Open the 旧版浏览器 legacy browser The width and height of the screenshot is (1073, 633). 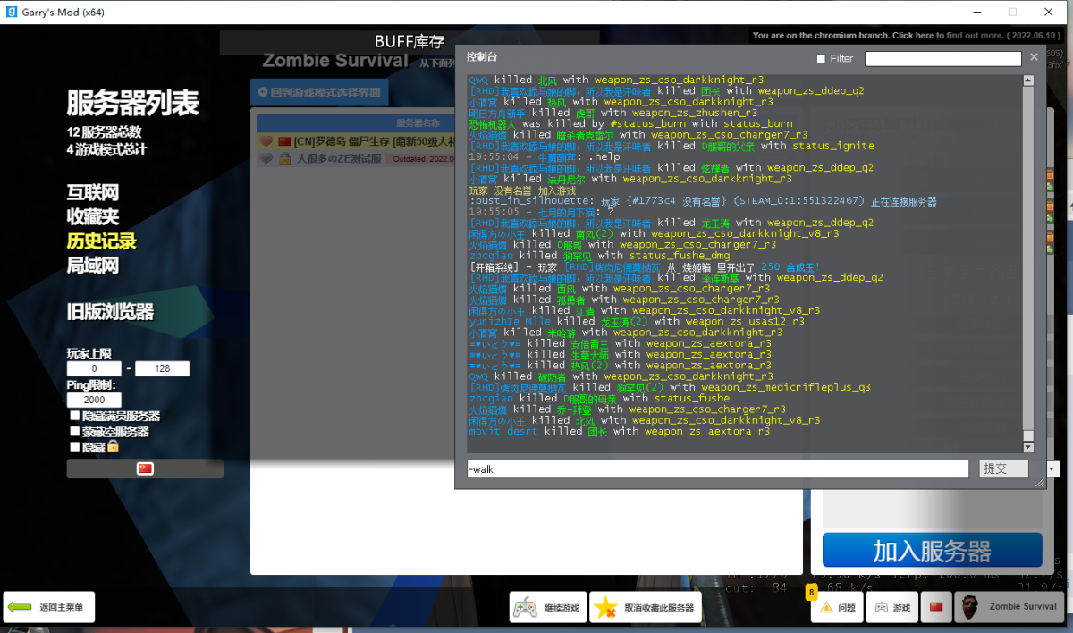coord(110,311)
